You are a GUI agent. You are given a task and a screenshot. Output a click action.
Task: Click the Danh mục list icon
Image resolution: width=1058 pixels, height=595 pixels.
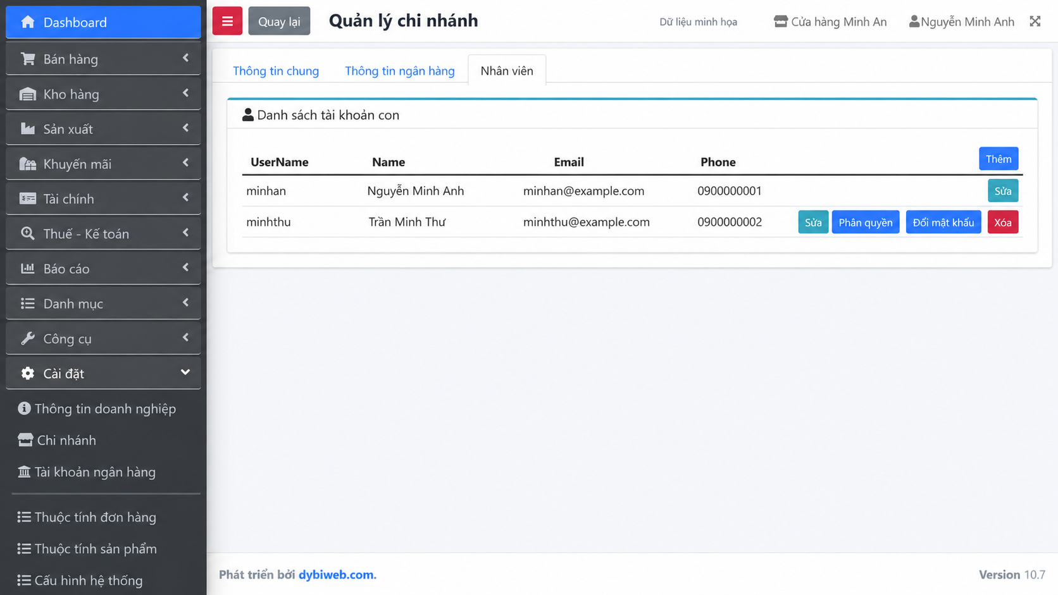tap(28, 304)
